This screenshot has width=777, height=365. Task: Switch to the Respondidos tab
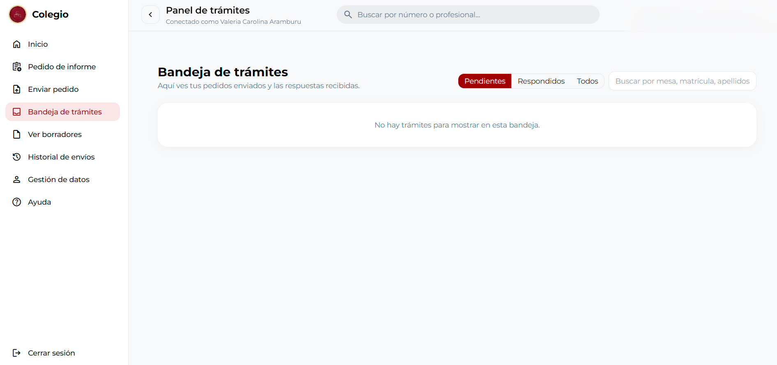point(541,81)
